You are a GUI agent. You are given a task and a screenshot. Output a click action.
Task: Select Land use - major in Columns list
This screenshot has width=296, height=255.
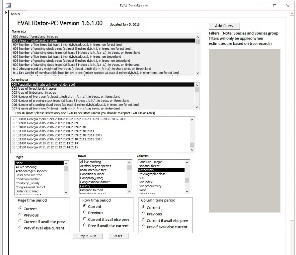(161, 162)
